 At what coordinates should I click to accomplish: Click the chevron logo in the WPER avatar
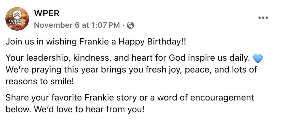(x=17, y=14)
